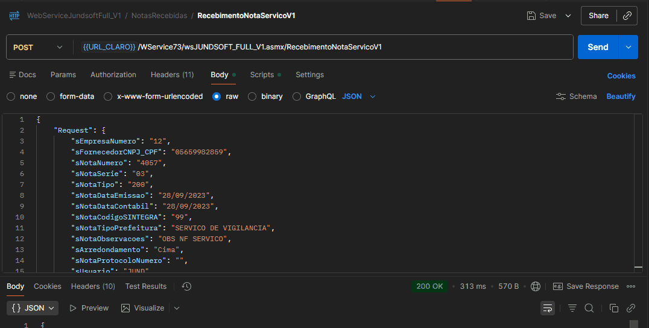This screenshot has height=328, width=649.
Task: Toggle word wrap in response viewer
Action: click(548, 308)
